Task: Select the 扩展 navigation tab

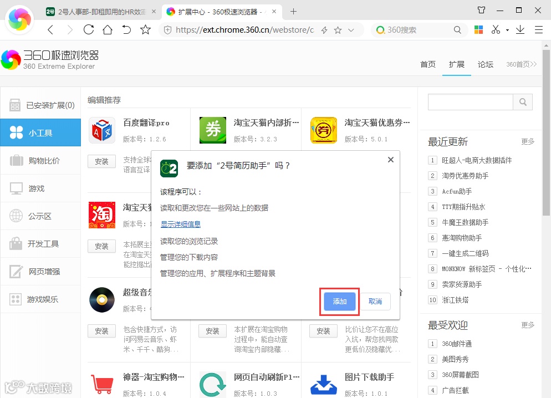Action: click(x=456, y=64)
